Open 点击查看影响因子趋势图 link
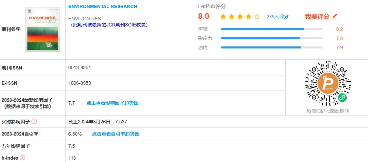This screenshot has width=368, height=162. click(113, 103)
